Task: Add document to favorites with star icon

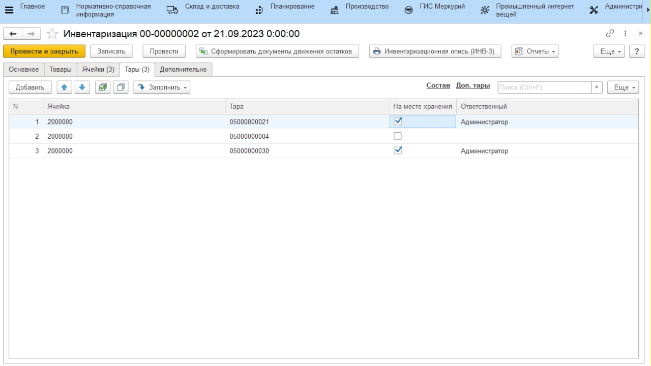Action: click(x=51, y=34)
